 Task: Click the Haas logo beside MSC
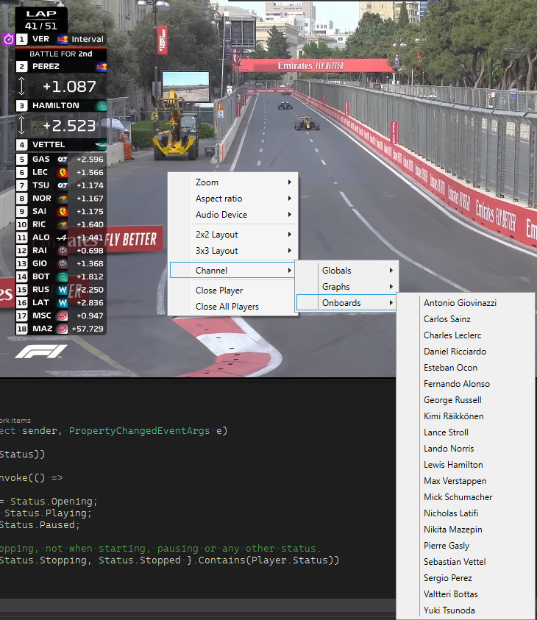(63, 316)
